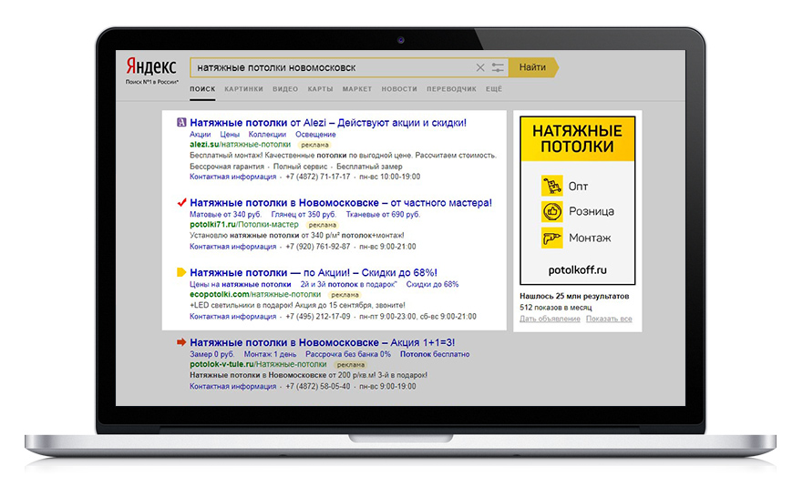The width and height of the screenshot is (803, 487).
Task: Switch to the Видео tab
Action: click(285, 89)
